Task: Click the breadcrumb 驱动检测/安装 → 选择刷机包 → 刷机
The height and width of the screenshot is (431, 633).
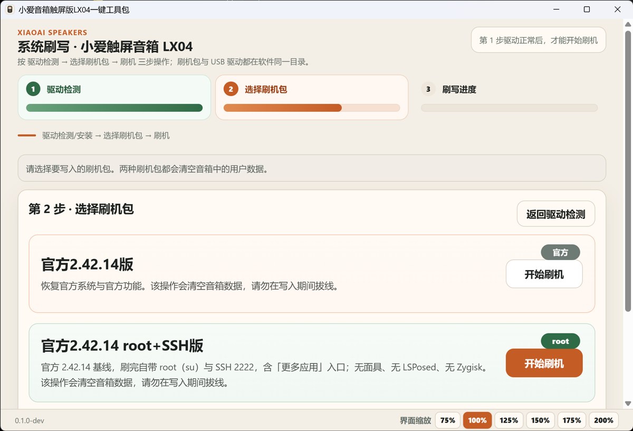Action: (x=106, y=136)
